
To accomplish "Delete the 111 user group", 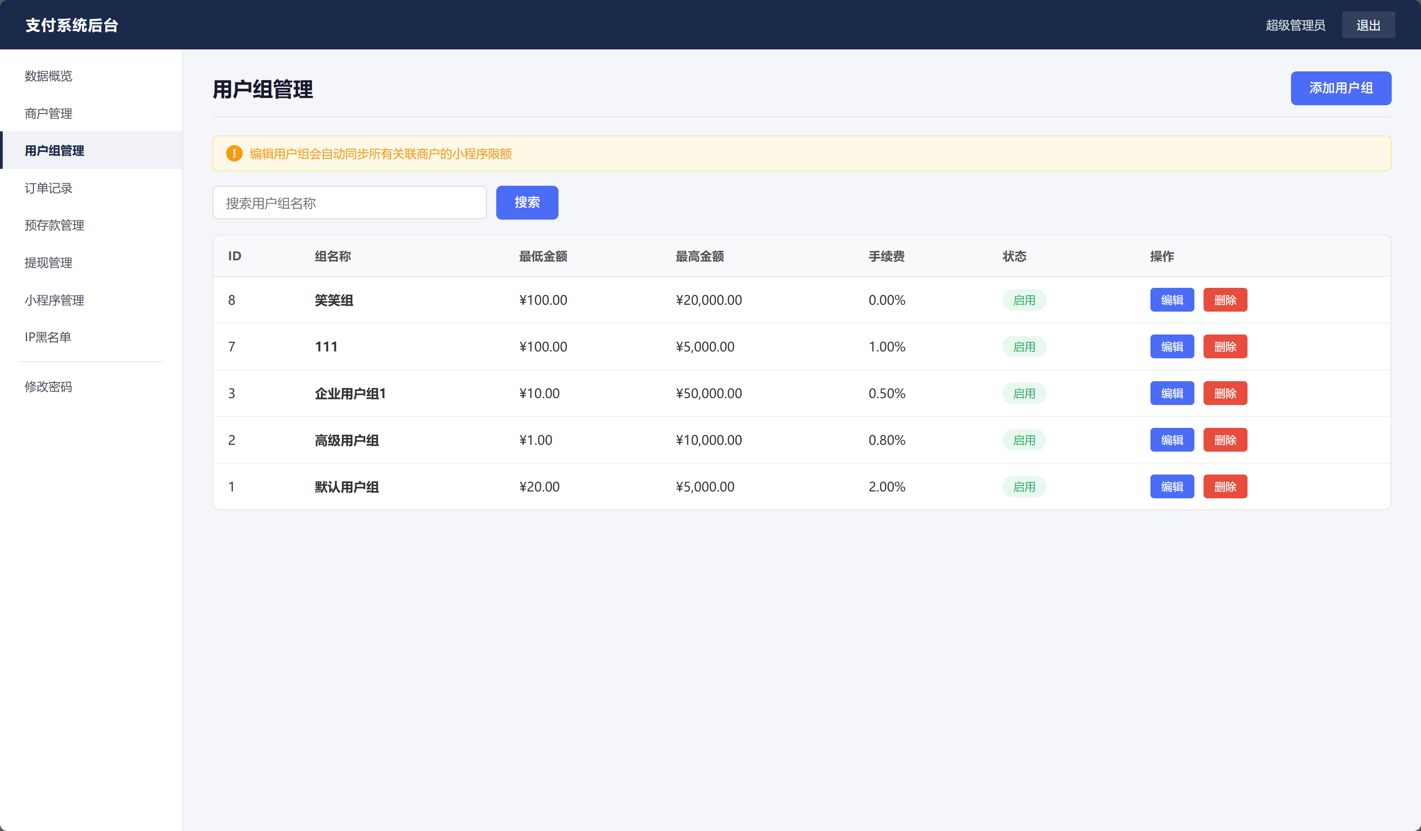I will (x=1225, y=347).
